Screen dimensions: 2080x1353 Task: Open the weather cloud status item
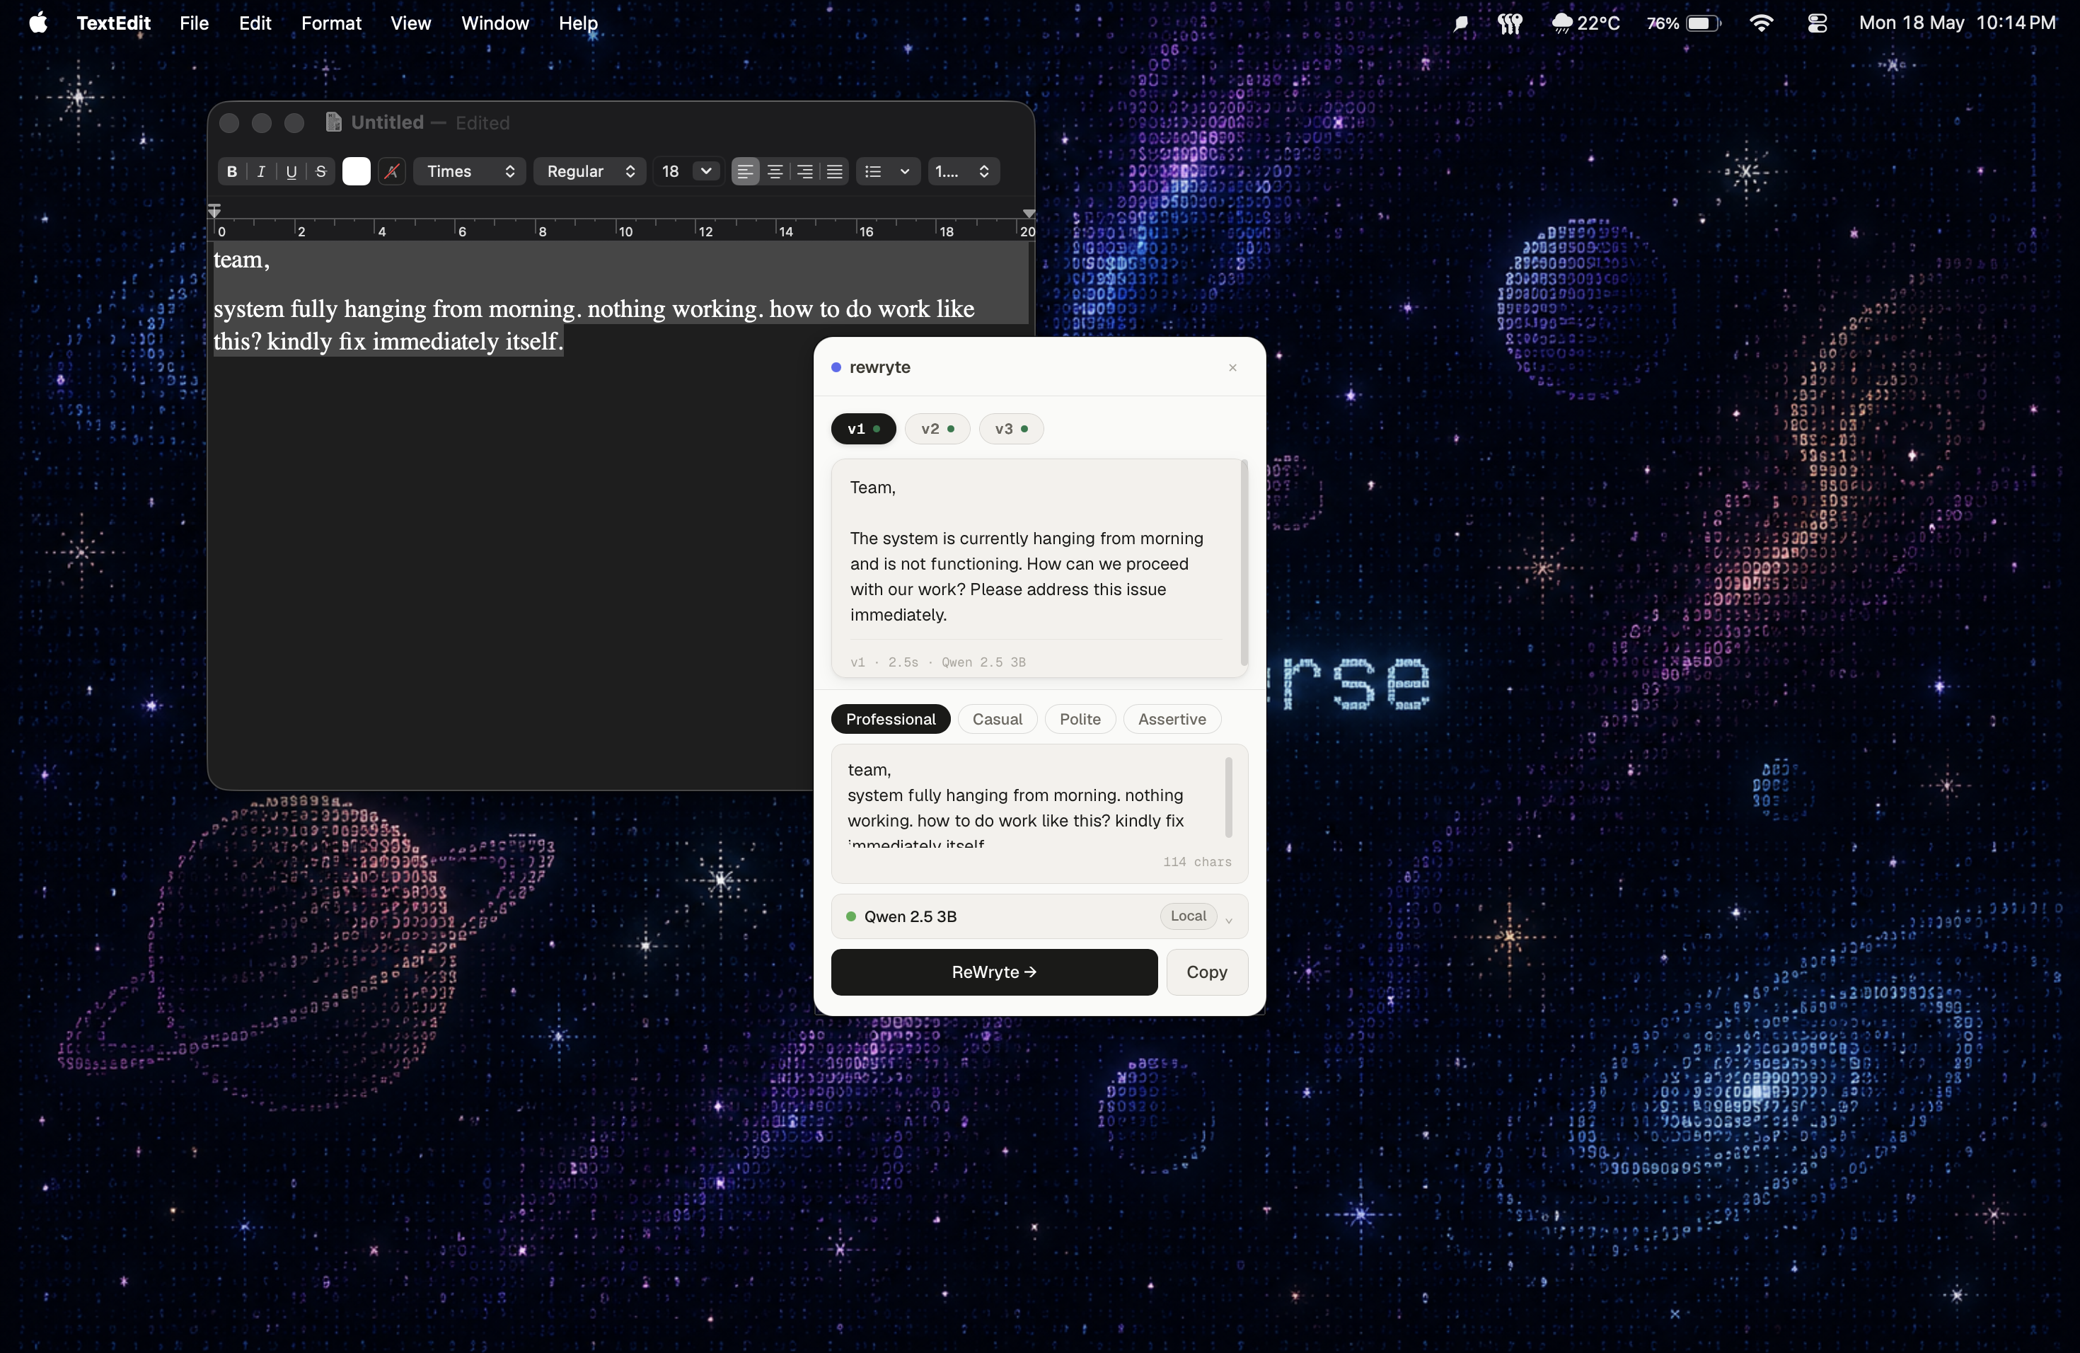click(1585, 23)
